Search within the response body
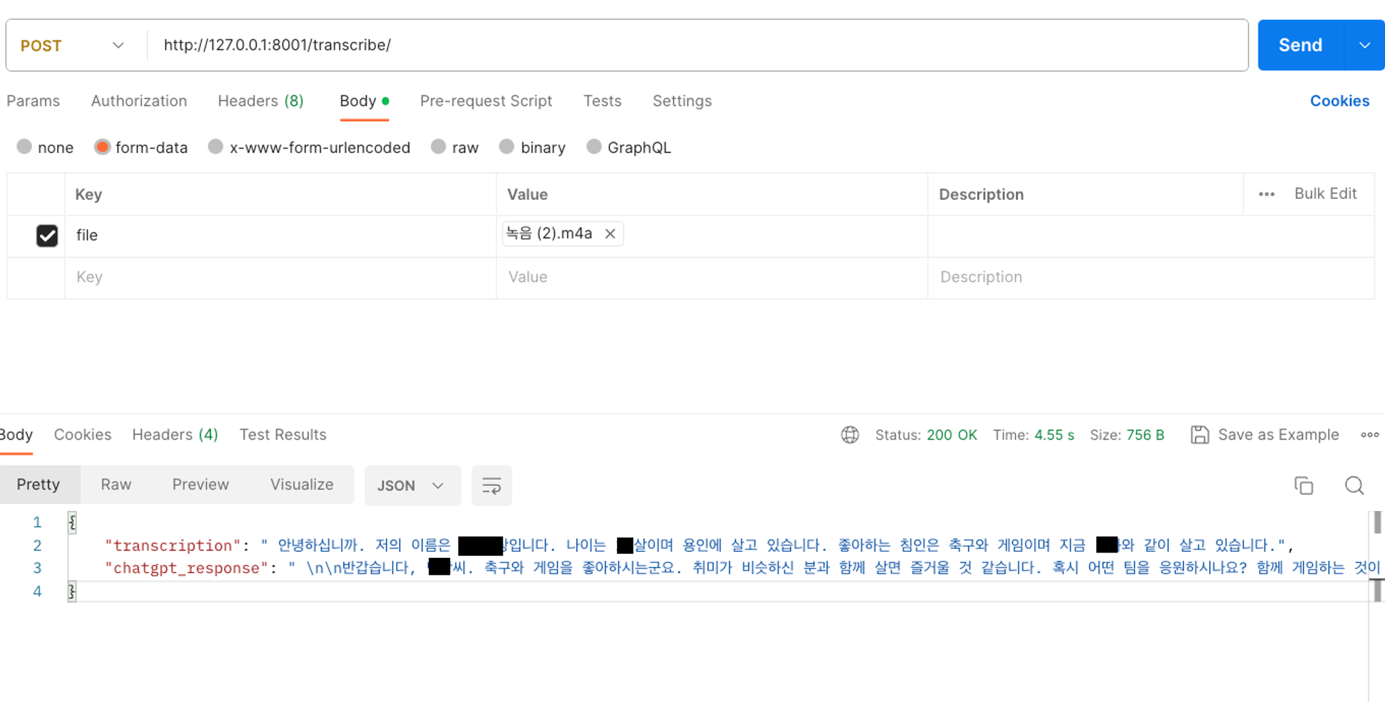 1354,485
